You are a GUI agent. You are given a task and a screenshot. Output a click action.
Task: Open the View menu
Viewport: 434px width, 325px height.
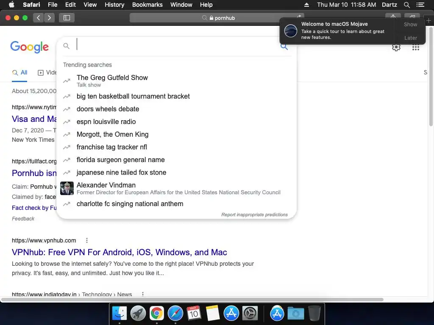[x=90, y=5]
